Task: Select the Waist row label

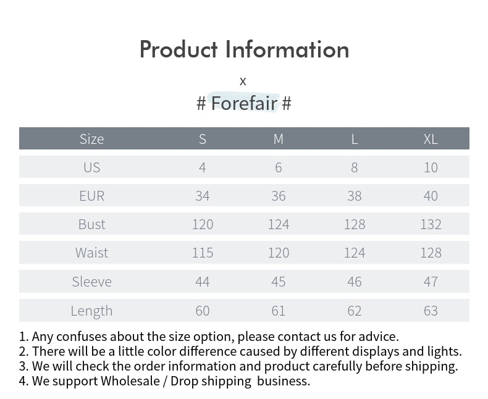Action: click(91, 253)
